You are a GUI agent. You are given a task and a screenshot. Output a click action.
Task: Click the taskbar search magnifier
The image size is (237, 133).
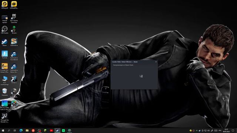(9, 130)
